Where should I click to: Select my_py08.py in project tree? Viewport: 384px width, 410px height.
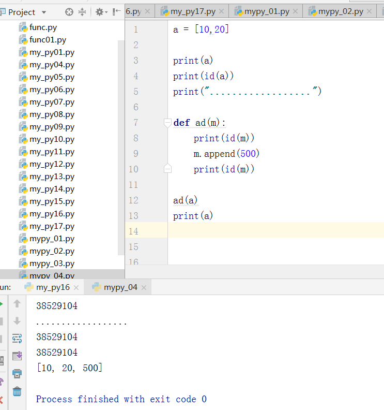point(47,114)
